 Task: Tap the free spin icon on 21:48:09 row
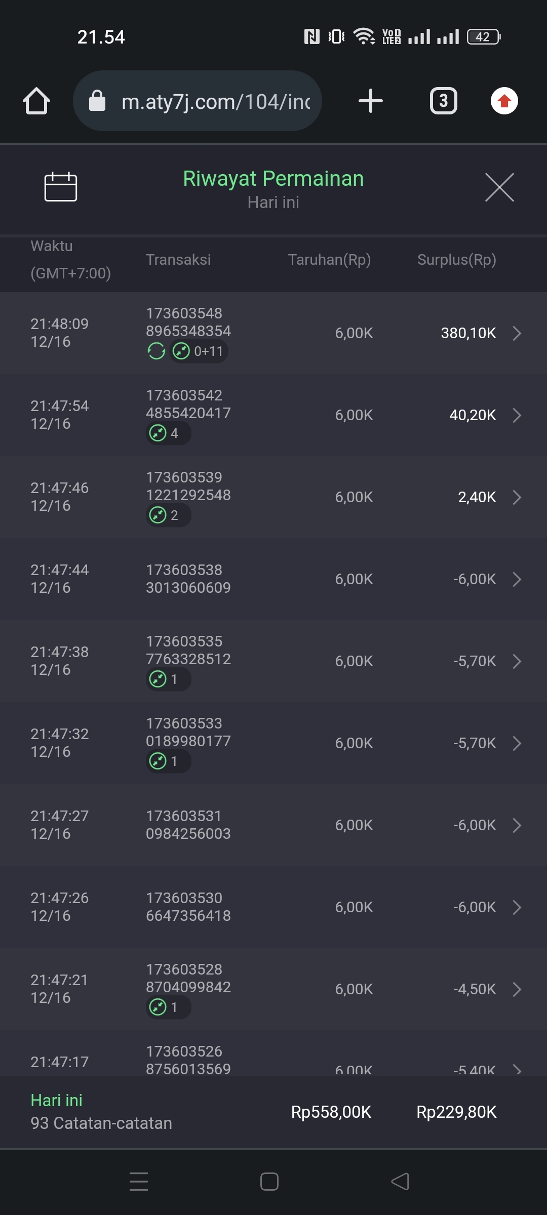pyautogui.click(x=156, y=351)
